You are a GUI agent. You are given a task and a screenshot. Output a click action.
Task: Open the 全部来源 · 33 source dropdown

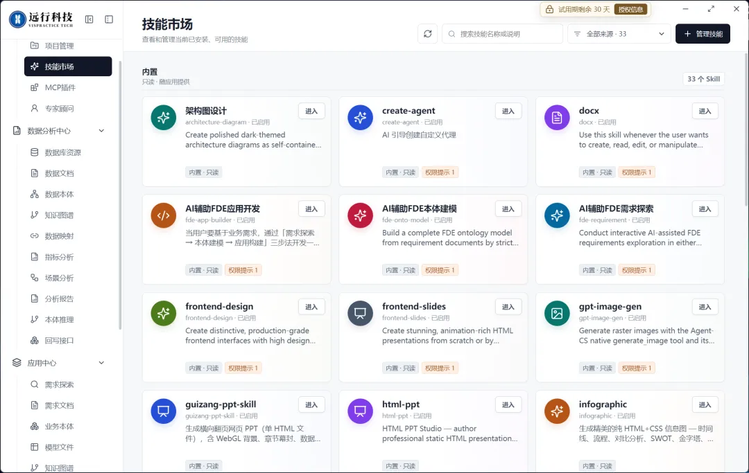pyautogui.click(x=619, y=34)
